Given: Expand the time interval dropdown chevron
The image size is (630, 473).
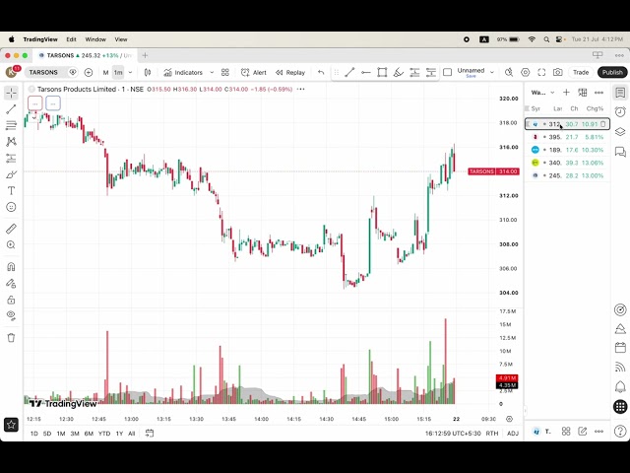Looking at the screenshot, I should (x=130, y=72).
